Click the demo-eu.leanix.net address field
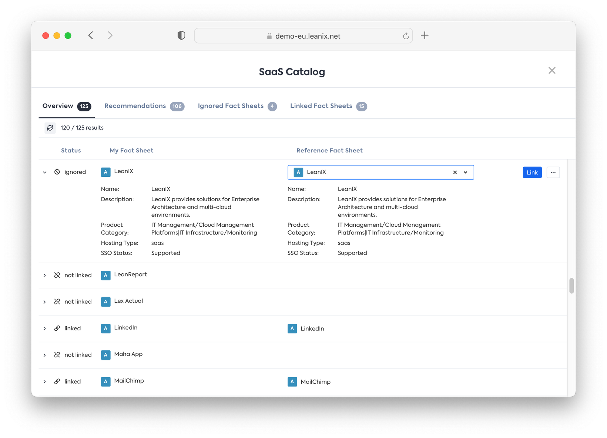This screenshot has height=438, width=607. (303, 36)
